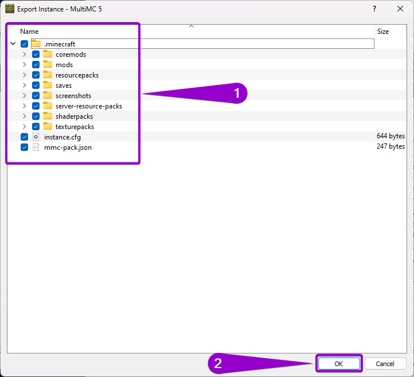Cancel the export dialog
Image resolution: width=414 pixels, height=377 pixels.
(385, 364)
